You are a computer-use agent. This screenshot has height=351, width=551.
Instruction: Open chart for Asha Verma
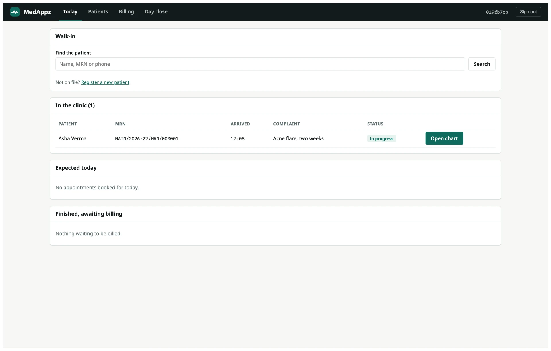(444, 138)
